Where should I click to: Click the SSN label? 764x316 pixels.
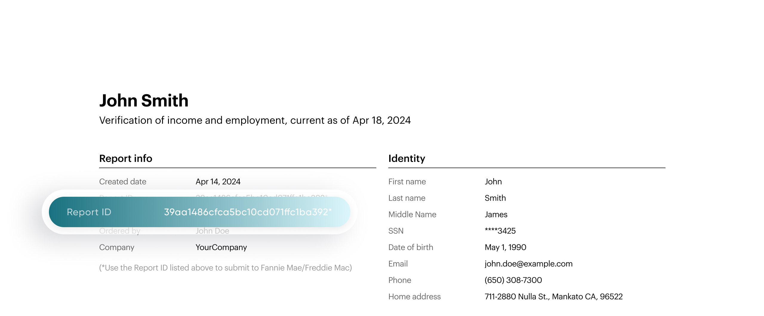point(396,231)
